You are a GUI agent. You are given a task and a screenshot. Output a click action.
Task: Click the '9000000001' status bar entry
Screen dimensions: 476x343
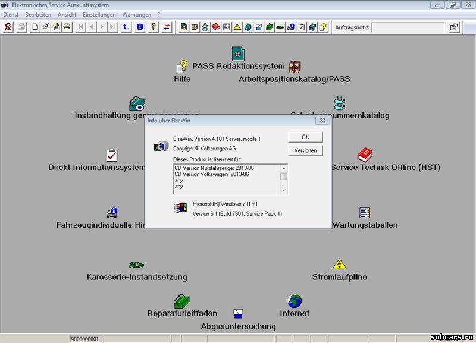85,339
